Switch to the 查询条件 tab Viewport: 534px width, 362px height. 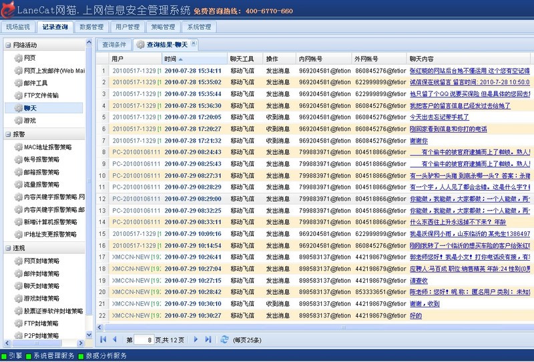pos(113,45)
